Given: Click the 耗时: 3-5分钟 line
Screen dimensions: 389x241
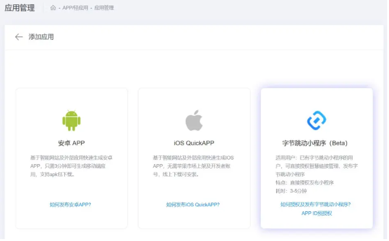Looking at the screenshot, I should pos(291,191).
